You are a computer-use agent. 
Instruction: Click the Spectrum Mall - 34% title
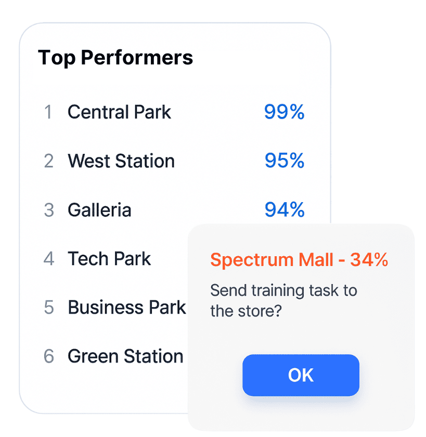pos(299,260)
